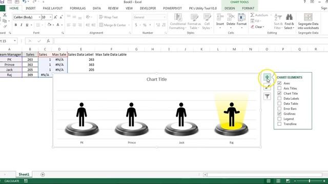Screen dimensions: 328x184
Task: Open the fill color bucket
Action: coord(49,25)
